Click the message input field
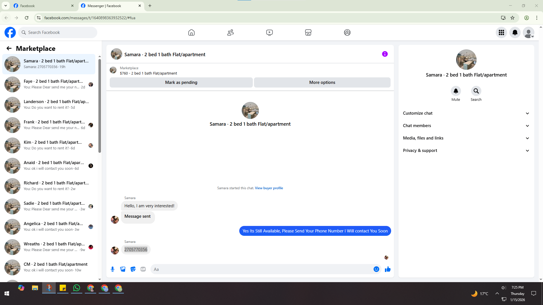The width and height of the screenshot is (543, 305). [x=262, y=269]
